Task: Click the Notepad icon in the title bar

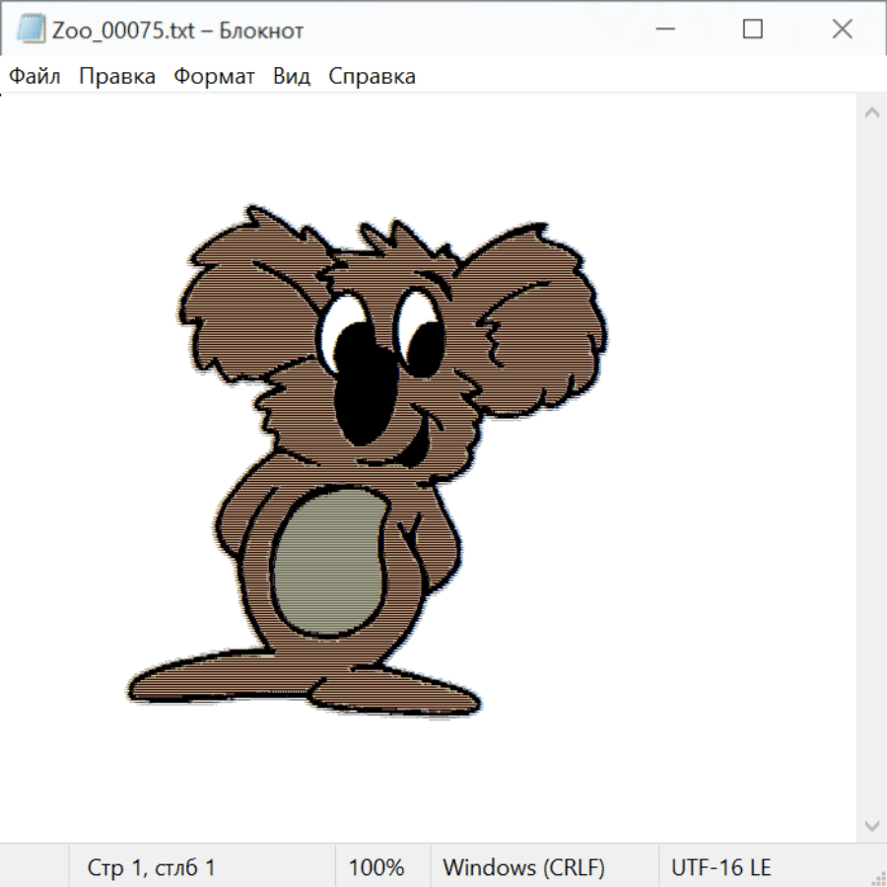Action: [31, 30]
